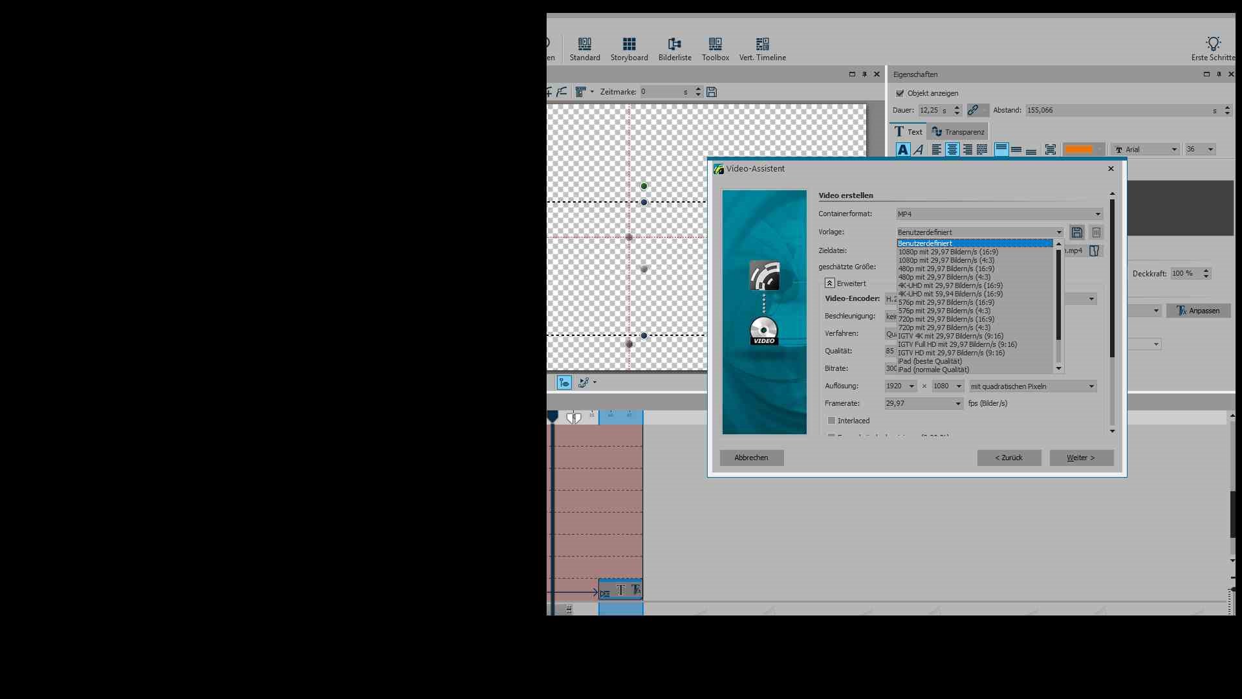Switch to the Transparenz tab

[958, 132]
